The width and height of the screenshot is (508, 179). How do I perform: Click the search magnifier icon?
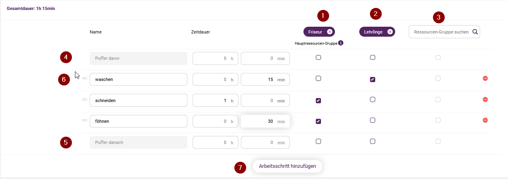(x=475, y=32)
